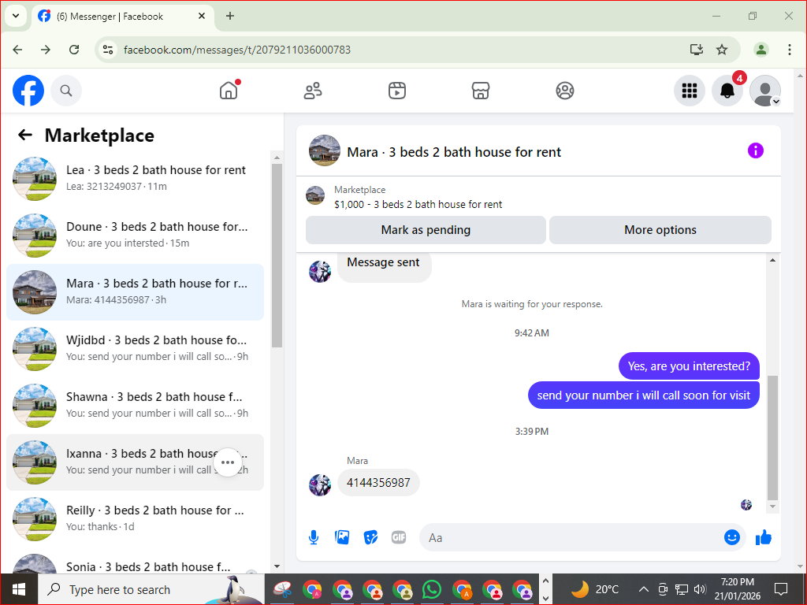
Task: Open the tab search dropdown arrow
Action: (16, 16)
